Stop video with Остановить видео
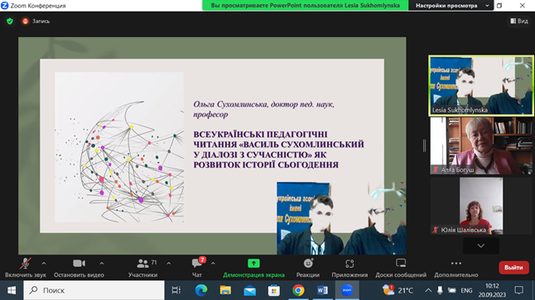Image resolution: width=535 pixels, height=300 pixels. coord(79,268)
